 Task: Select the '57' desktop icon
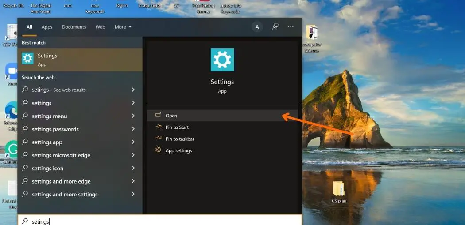pos(176,5)
